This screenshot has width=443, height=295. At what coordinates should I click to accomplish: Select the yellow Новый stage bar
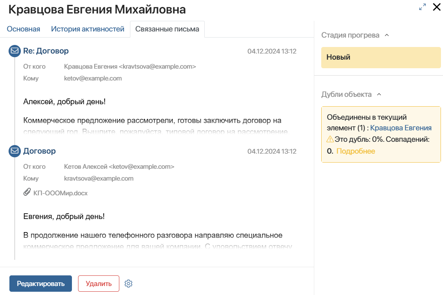[x=381, y=57]
